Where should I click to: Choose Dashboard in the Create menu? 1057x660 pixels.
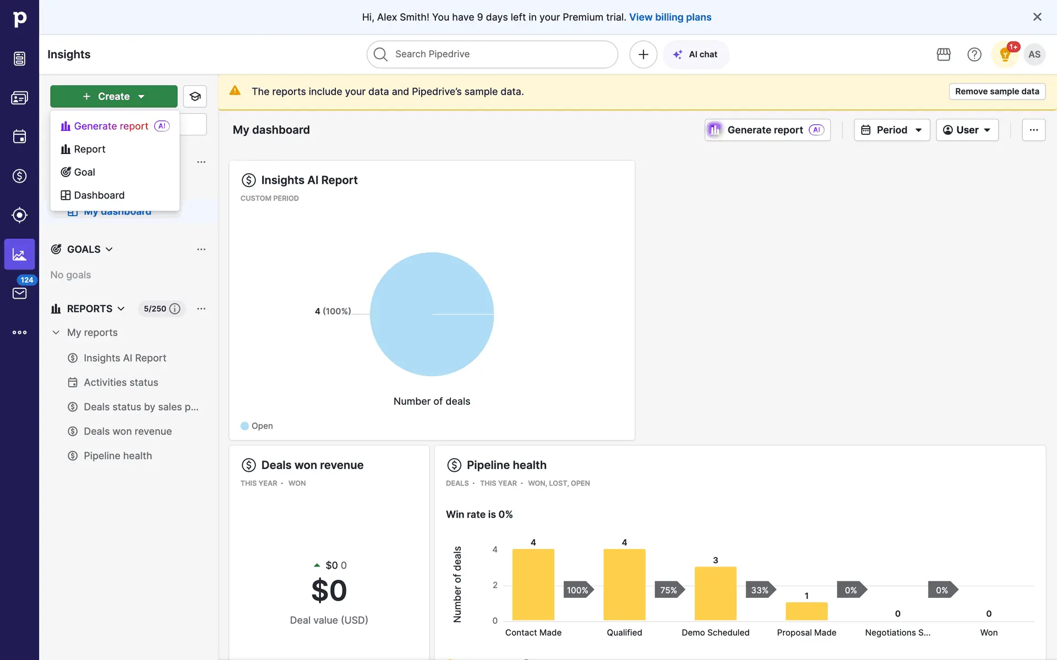[99, 195]
